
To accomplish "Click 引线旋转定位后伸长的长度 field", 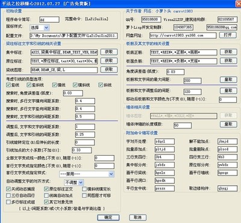I will click(x=84, y=142).
